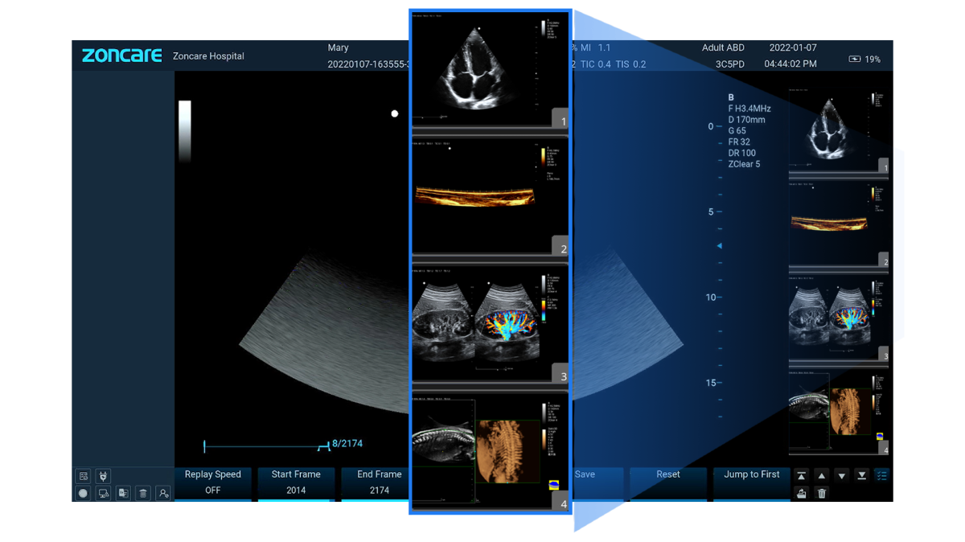Click the cine frame progress bar
Image resolution: width=965 pixels, height=542 pixels.
coord(265,445)
